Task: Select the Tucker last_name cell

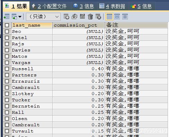Action: tap(32, 100)
